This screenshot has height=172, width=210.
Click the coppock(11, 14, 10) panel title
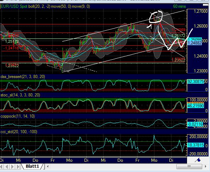click(18, 116)
